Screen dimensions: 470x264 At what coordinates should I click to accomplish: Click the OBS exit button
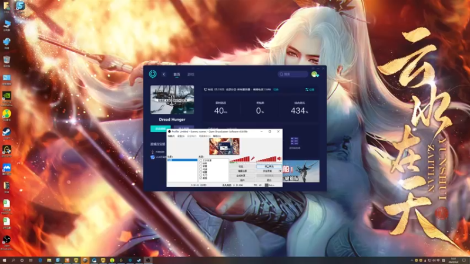[269, 180]
